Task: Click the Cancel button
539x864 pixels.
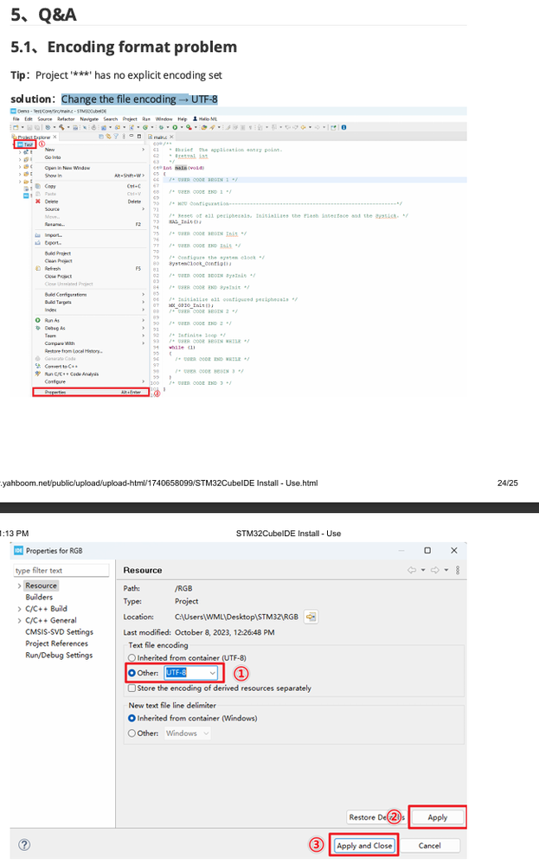Action: pyautogui.click(x=429, y=845)
